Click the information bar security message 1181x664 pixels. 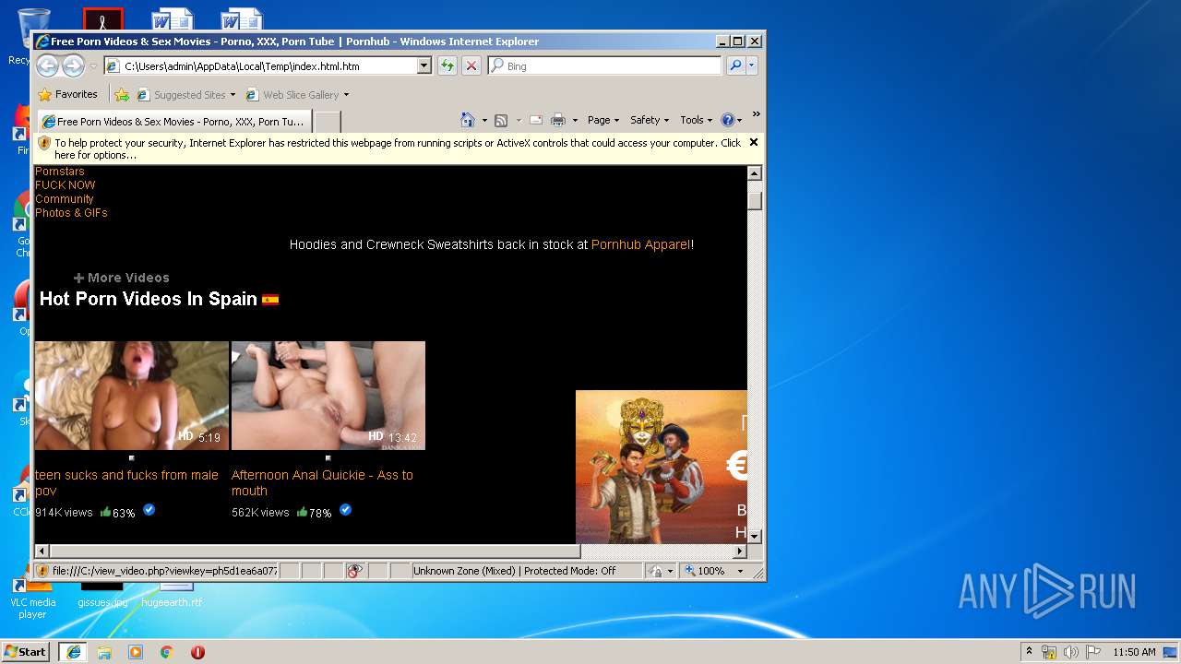pyautogui.click(x=397, y=148)
